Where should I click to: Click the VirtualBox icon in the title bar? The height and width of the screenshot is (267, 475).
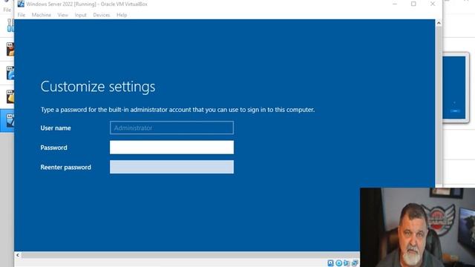pyautogui.click(x=21, y=4)
